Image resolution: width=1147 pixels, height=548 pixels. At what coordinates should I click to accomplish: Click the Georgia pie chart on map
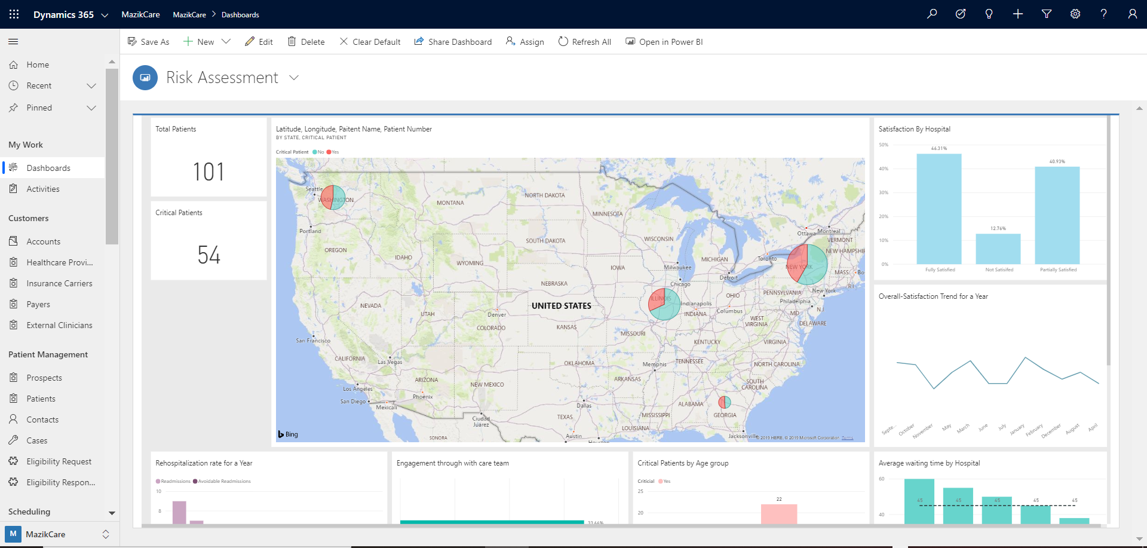click(725, 402)
